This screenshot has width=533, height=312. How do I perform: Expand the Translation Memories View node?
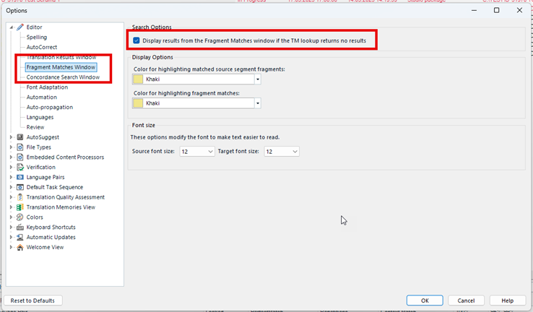12,207
